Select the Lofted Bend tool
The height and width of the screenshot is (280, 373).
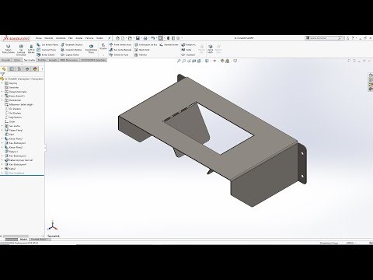31,49
